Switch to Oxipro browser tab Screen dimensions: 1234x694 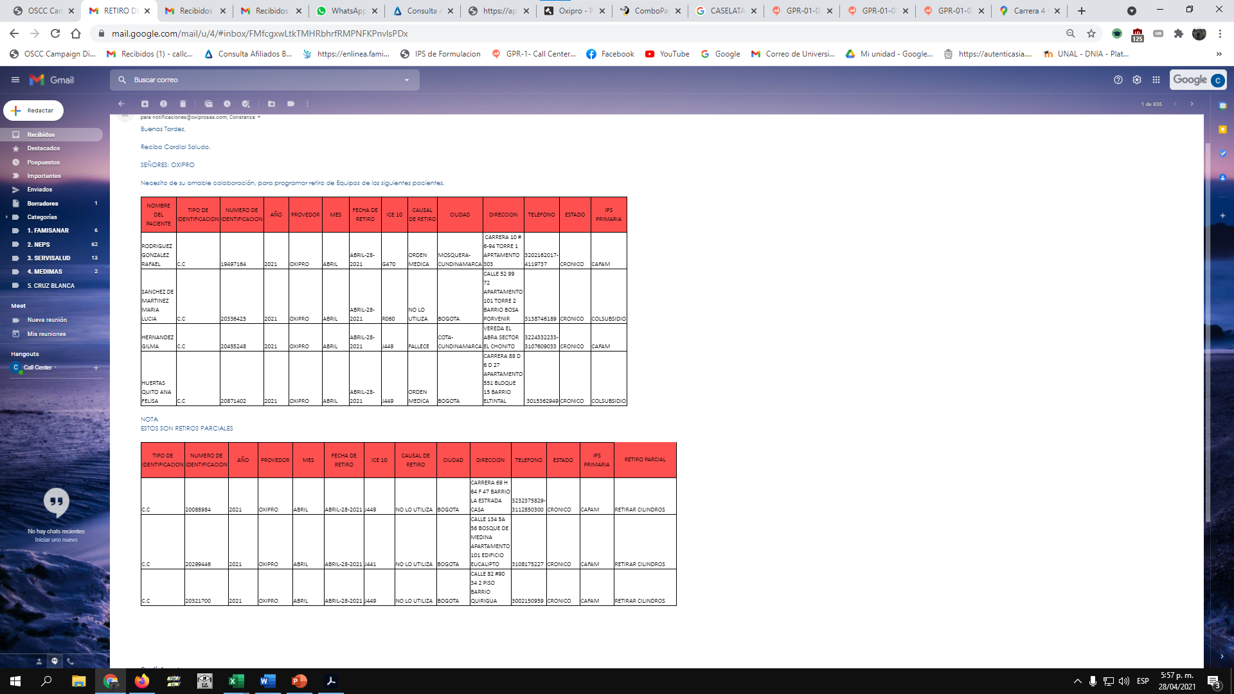[574, 11]
